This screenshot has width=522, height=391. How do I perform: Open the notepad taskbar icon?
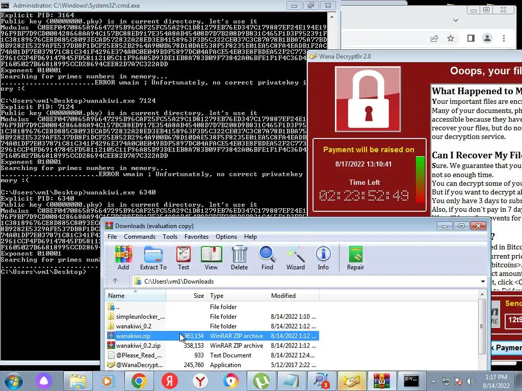pyautogui.click(x=292, y=381)
